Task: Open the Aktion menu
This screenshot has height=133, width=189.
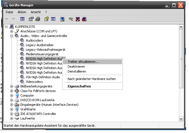Action: click(x=22, y=12)
